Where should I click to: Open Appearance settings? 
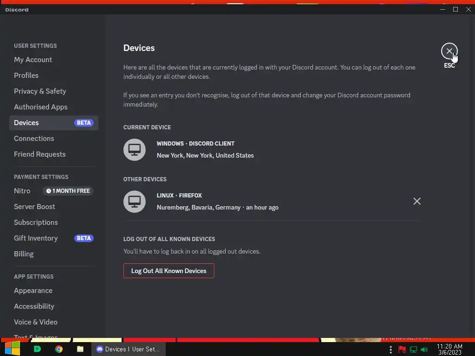(54, 291)
